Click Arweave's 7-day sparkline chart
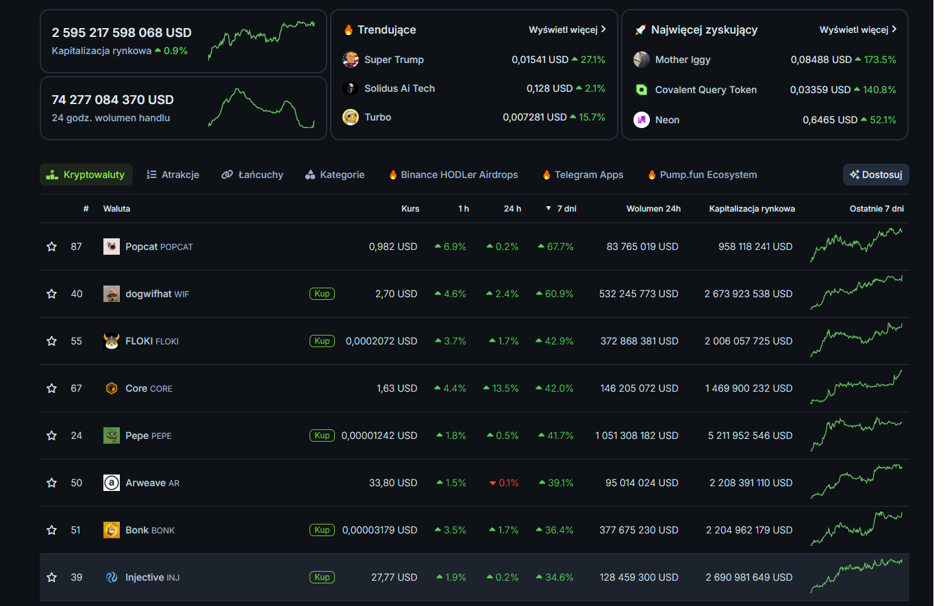 pyautogui.click(x=857, y=481)
